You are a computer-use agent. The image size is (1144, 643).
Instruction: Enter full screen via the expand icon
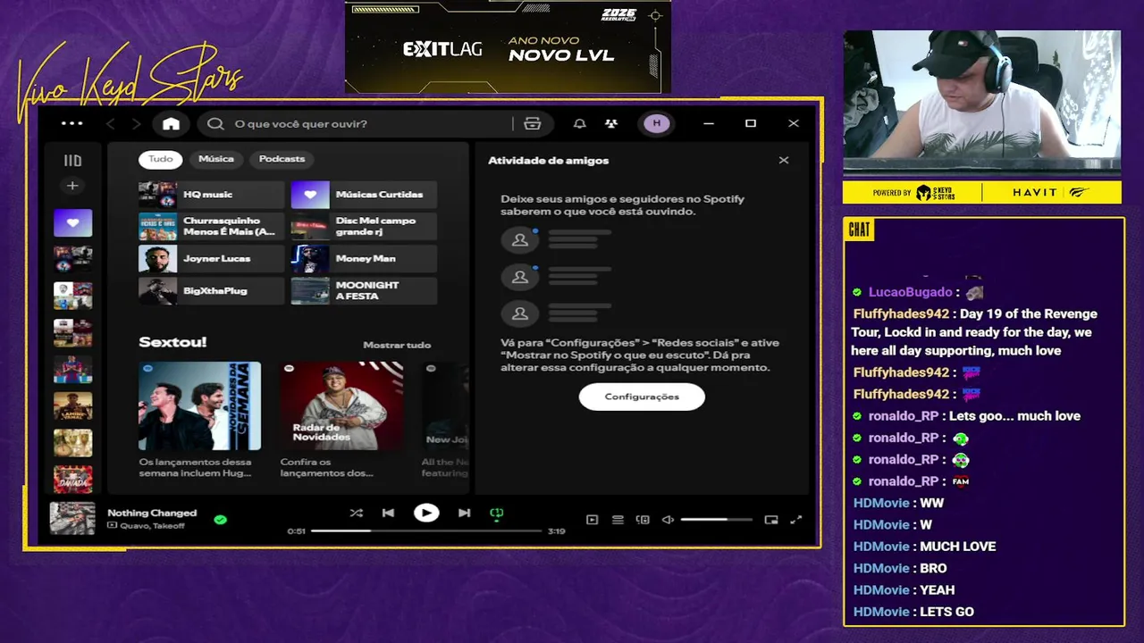coord(796,520)
